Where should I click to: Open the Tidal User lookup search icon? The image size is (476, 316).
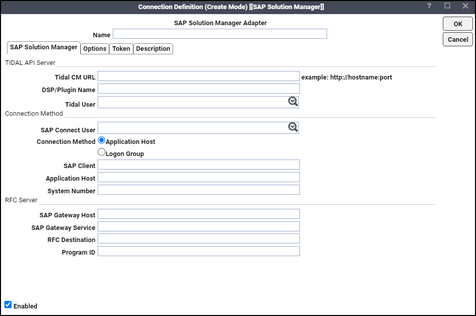[293, 101]
